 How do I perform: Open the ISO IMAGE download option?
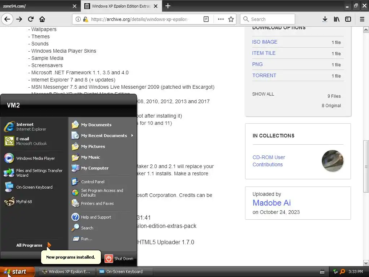[265, 42]
